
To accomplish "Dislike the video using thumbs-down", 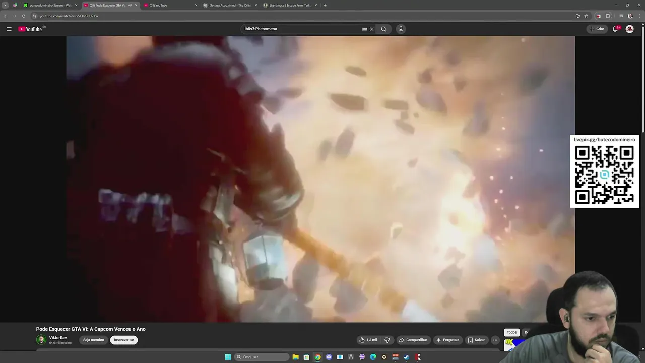I will pos(387,340).
